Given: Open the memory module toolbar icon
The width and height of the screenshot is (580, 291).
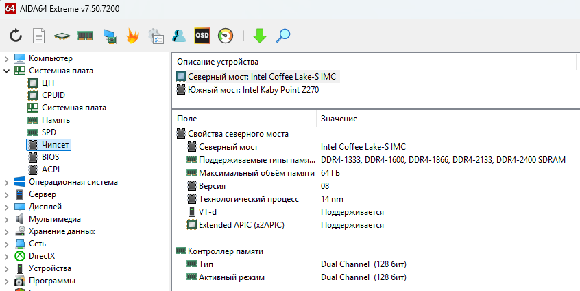Looking at the screenshot, I should (85, 36).
